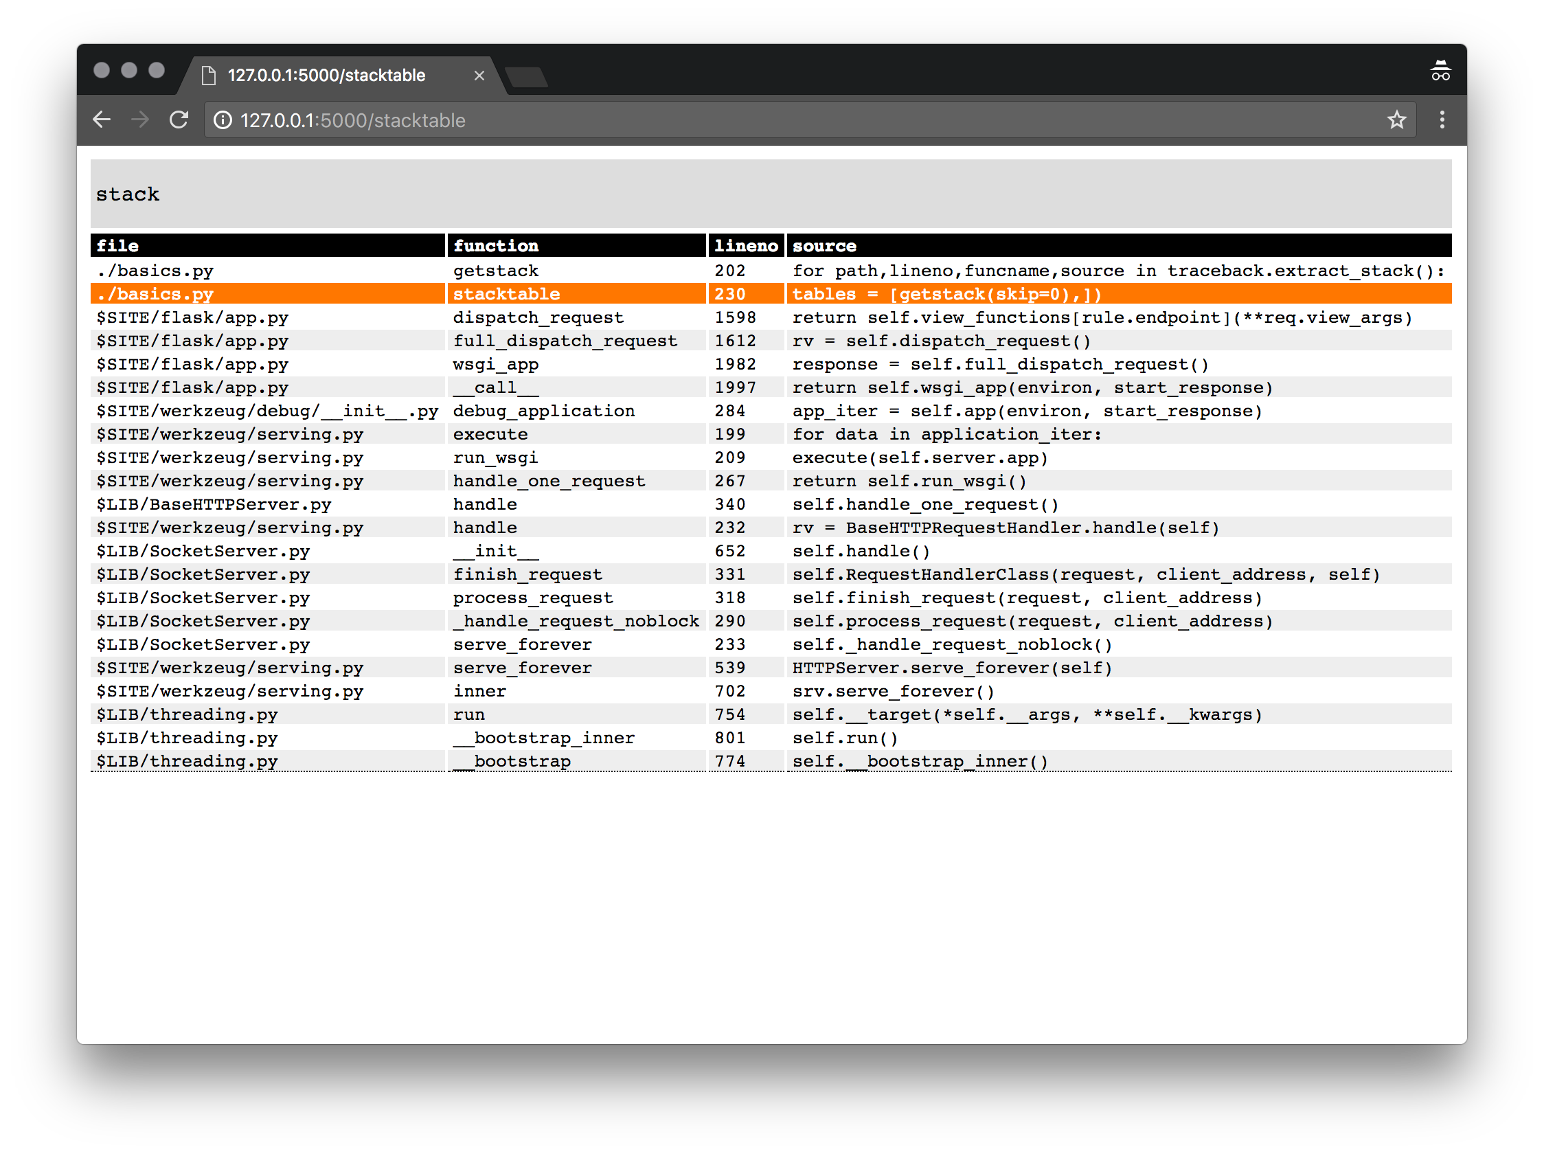Click the incognito icon in title bar

click(x=1441, y=71)
